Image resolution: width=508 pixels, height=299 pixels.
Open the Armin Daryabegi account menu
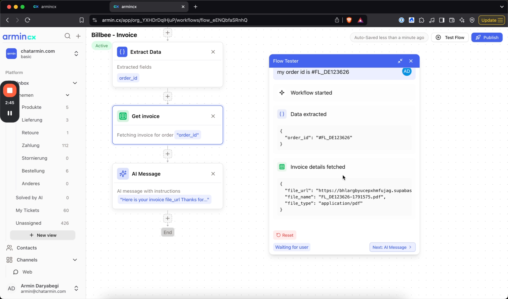coord(76,288)
